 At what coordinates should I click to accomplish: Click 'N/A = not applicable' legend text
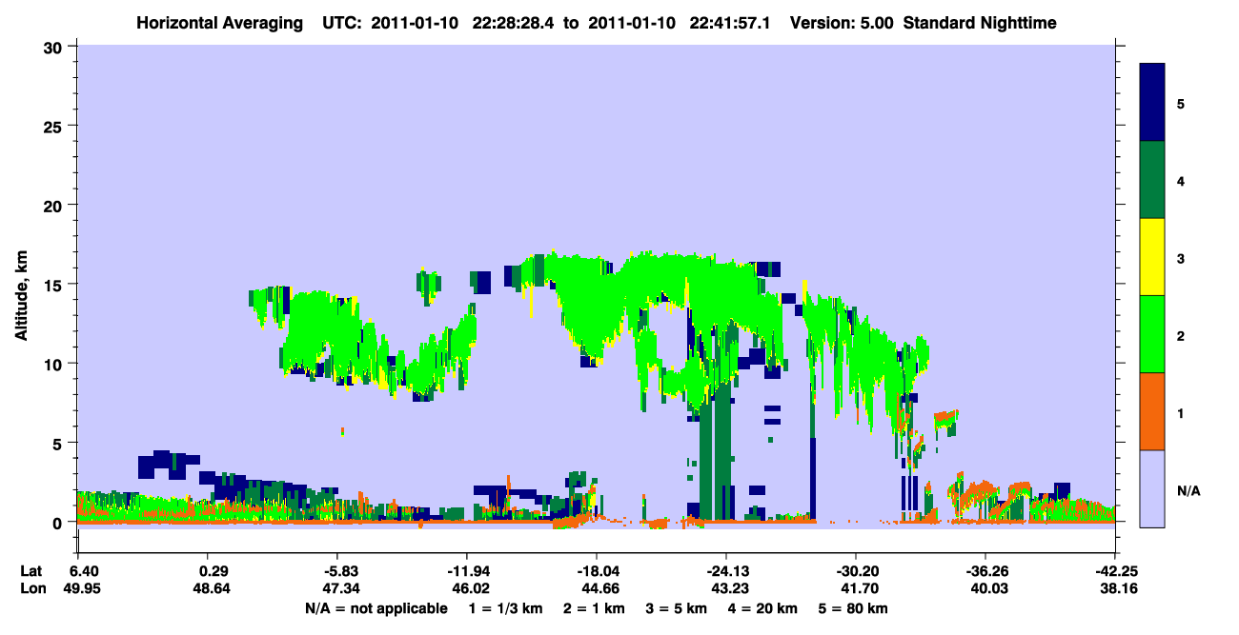click(x=376, y=608)
